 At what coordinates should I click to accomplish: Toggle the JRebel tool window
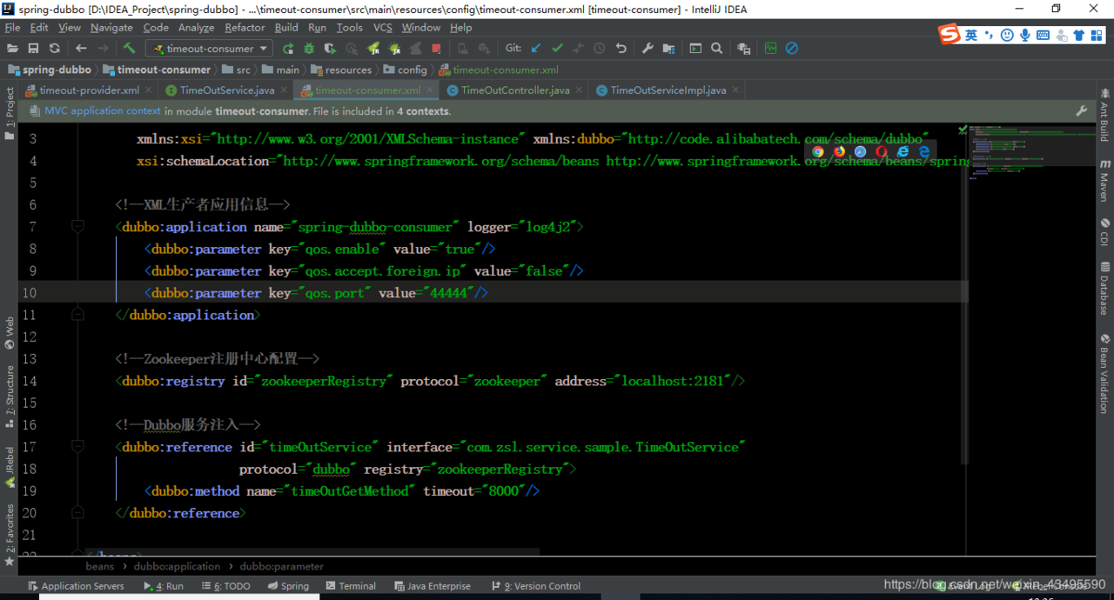pos(10,467)
